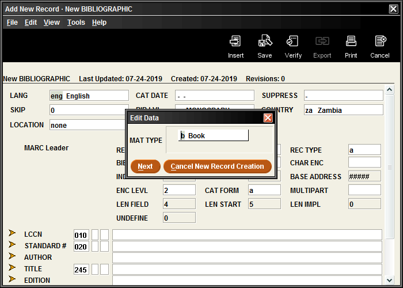Click the LANG field showing eng English

pos(89,96)
